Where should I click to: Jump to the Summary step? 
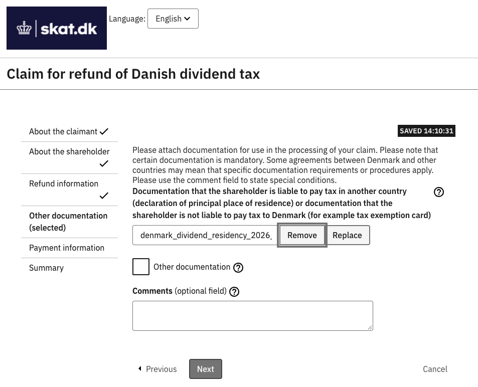[x=46, y=268]
